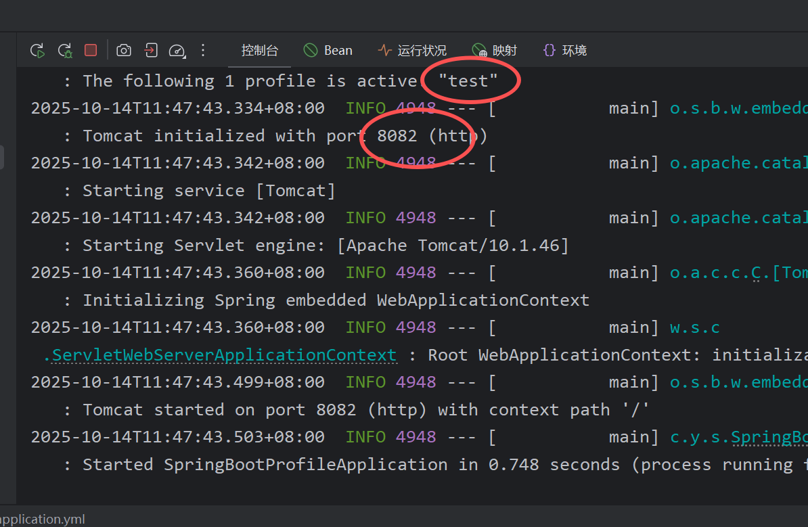The width and height of the screenshot is (808, 527).
Task: Open the c.y.s.SpringBo class link
Action: (x=738, y=437)
